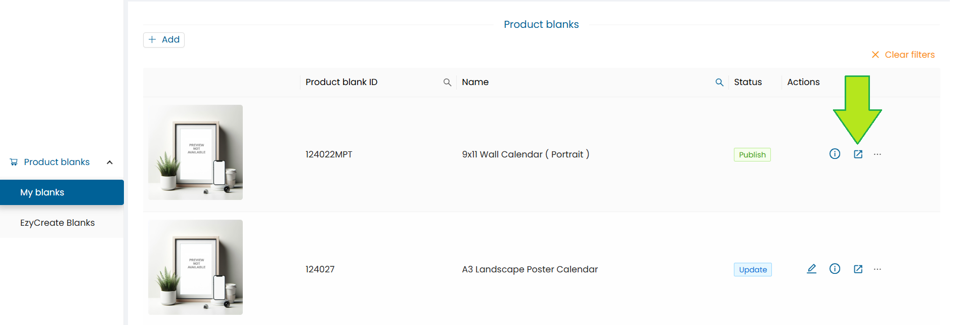Search the Name column

[719, 82]
